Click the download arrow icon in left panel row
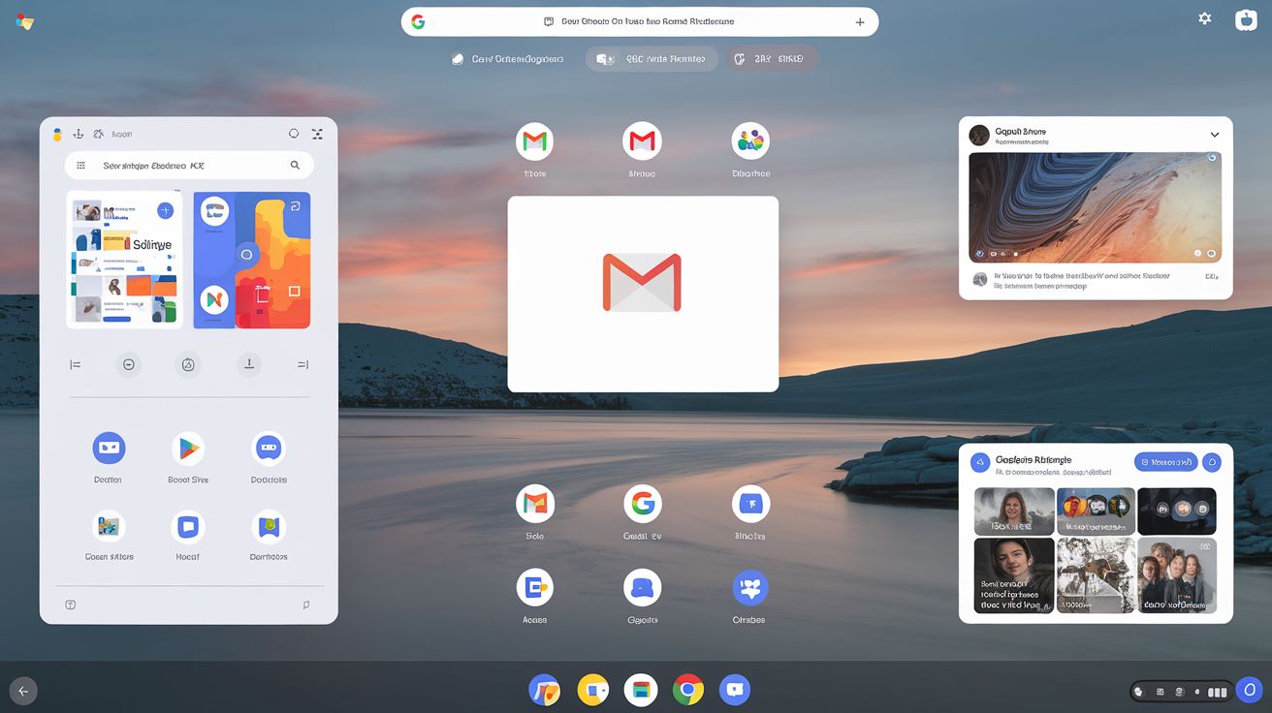 249,364
